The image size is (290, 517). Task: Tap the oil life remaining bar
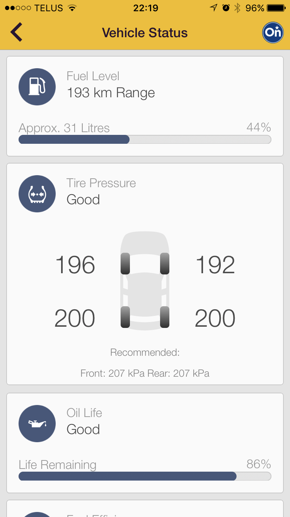click(x=145, y=476)
